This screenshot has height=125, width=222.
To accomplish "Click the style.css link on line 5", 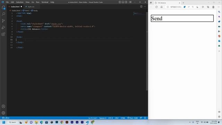I will click(x=56, y=24).
